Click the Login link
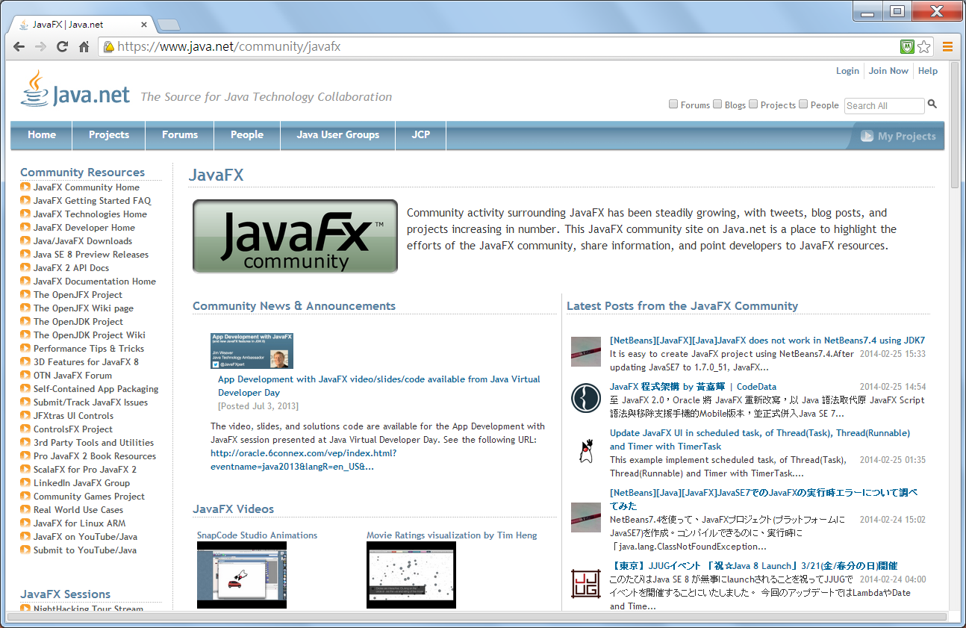The height and width of the screenshot is (628, 966). point(847,71)
